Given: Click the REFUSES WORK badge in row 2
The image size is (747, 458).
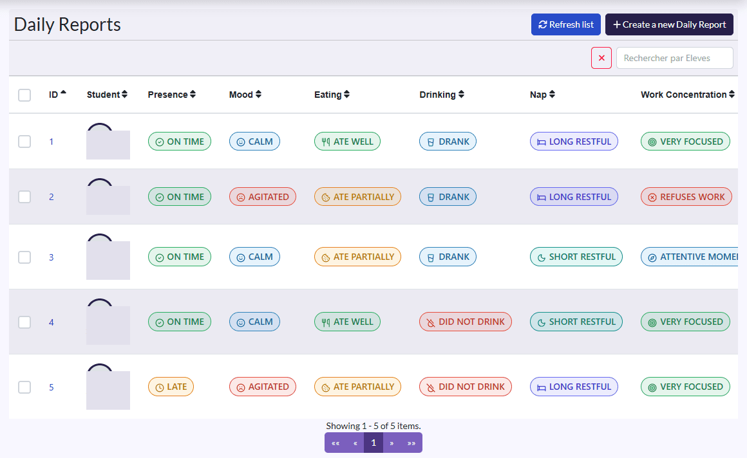Looking at the screenshot, I should (x=686, y=197).
